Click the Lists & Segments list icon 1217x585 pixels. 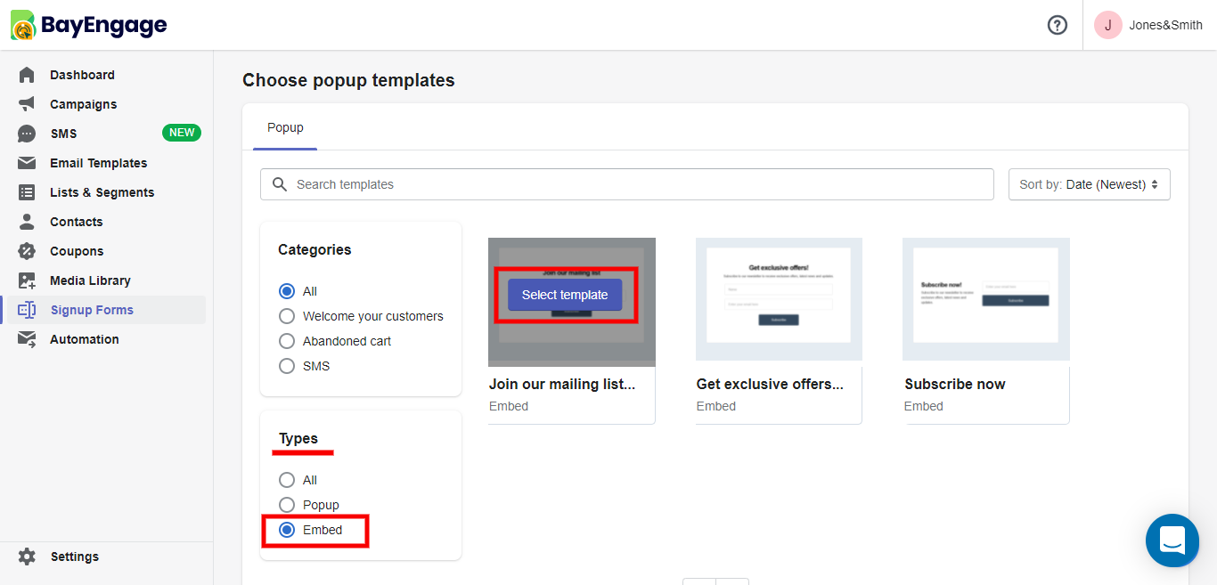[27, 192]
